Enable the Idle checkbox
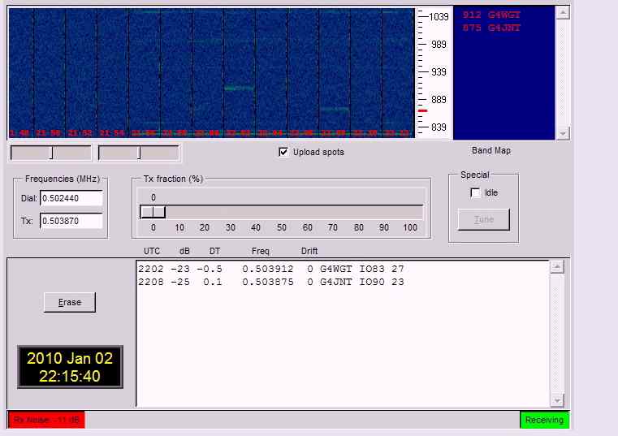This screenshot has height=436, width=618. (x=475, y=192)
